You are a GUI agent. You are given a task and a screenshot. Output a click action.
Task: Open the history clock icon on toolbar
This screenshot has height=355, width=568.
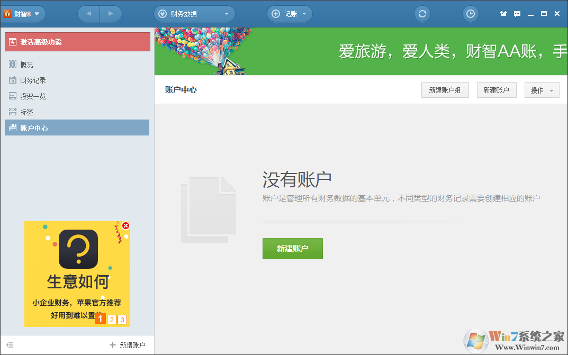470,13
